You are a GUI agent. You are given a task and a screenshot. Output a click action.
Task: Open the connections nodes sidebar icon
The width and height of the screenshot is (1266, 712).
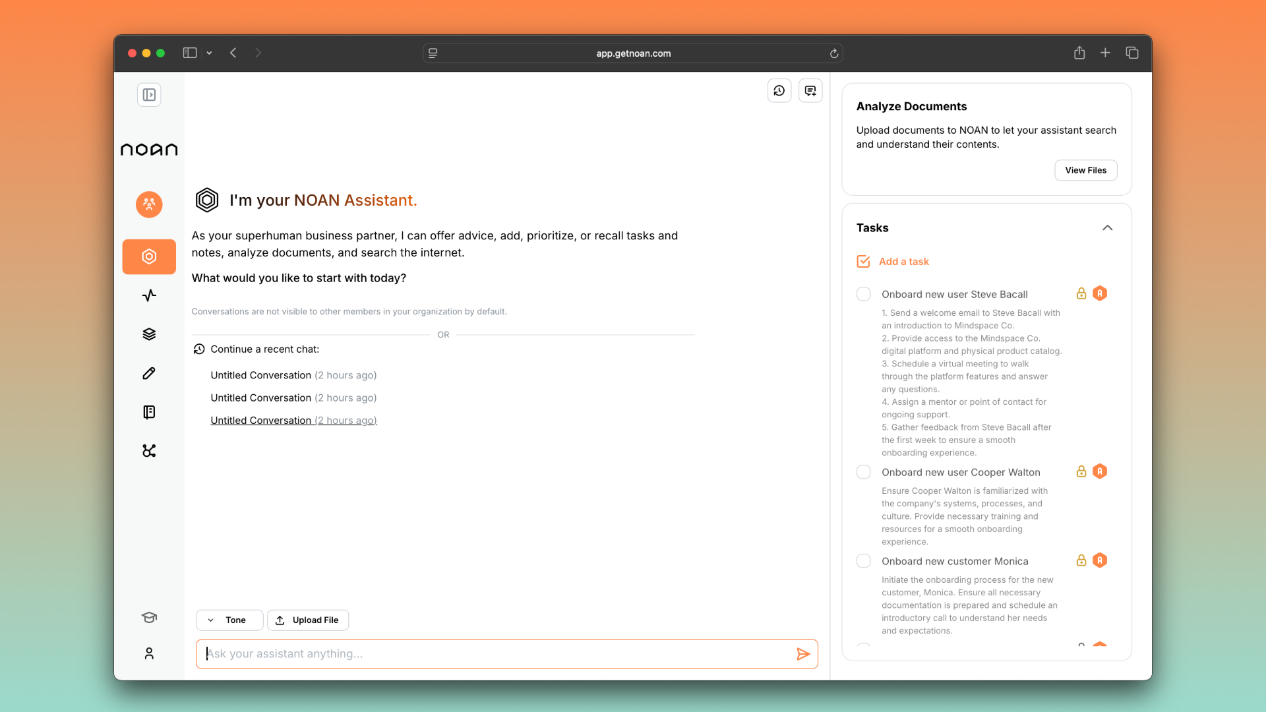[149, 451]
